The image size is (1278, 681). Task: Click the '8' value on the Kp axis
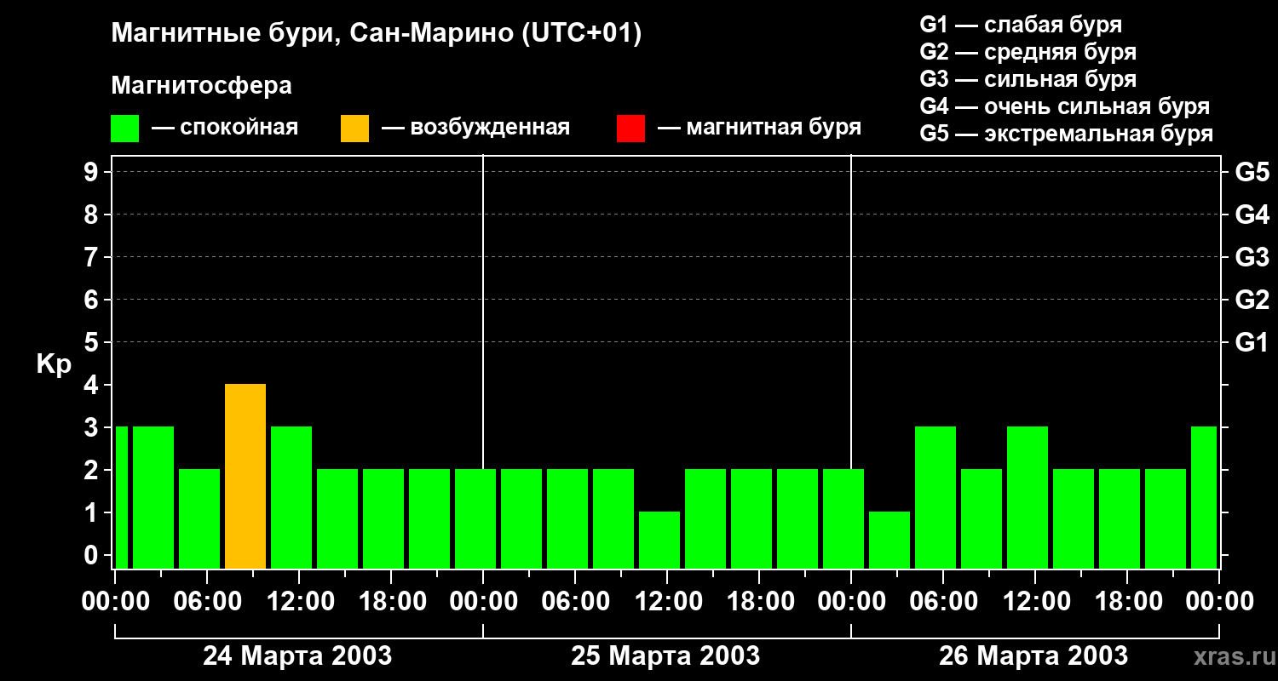click(93, 215)
